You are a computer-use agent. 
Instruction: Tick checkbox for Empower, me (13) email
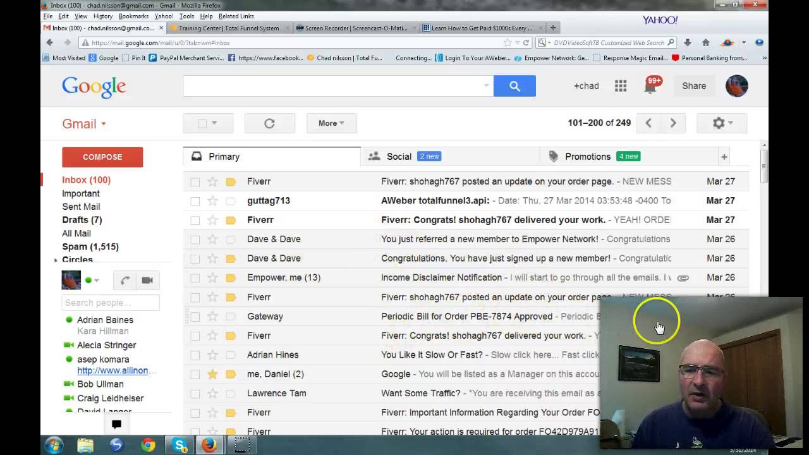click(x=195, y=278)
